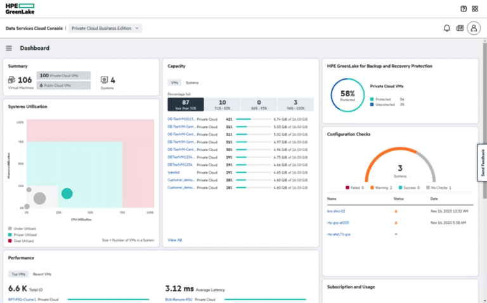Open the rtp-grp-af203 system link
The image size is (487, 303).
338,223
